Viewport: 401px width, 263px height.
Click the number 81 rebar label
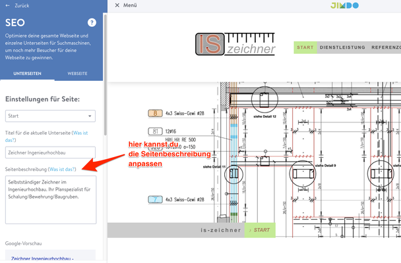click(154, 131)
